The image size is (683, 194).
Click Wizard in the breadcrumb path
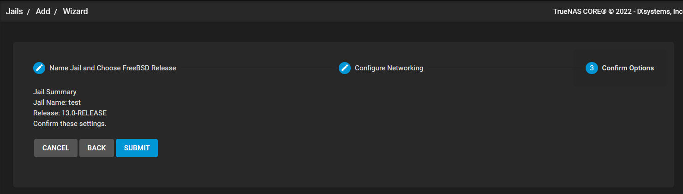(x=75, y=11)
